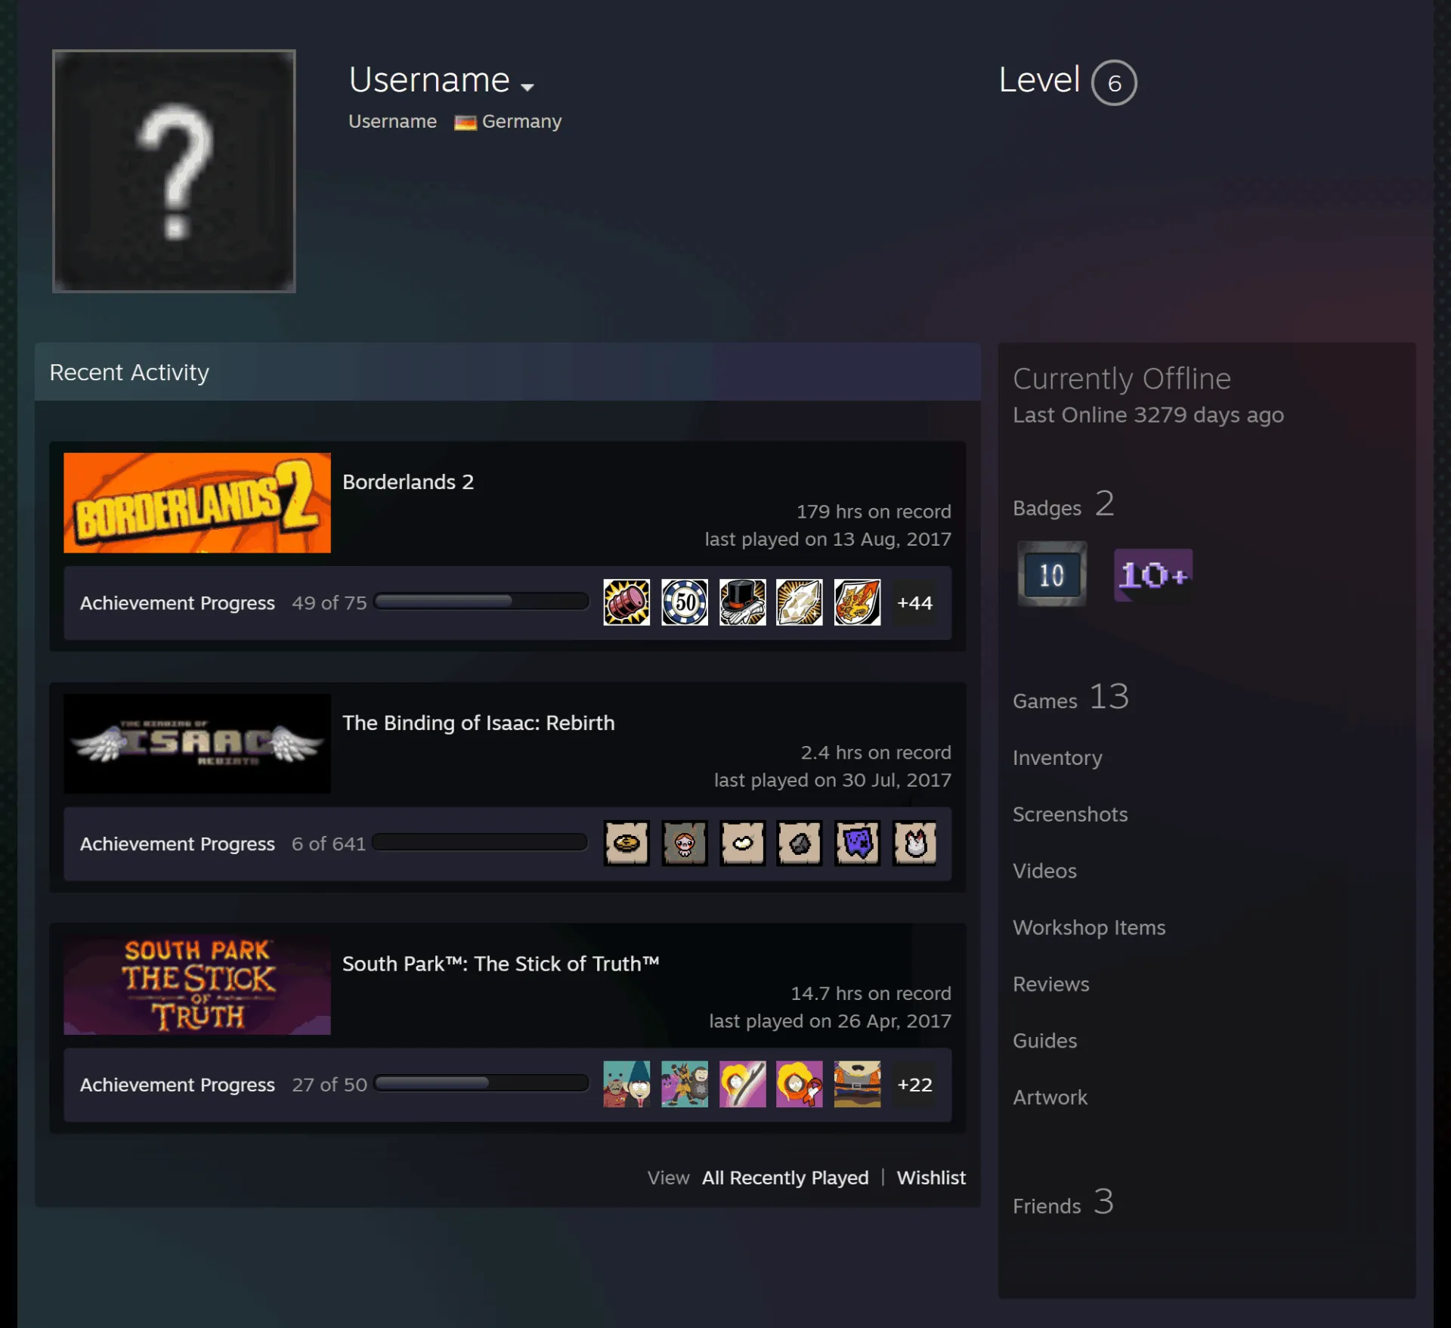Show the +22 more South Park achievements
The image size is (1451, 1328).
914,1084
